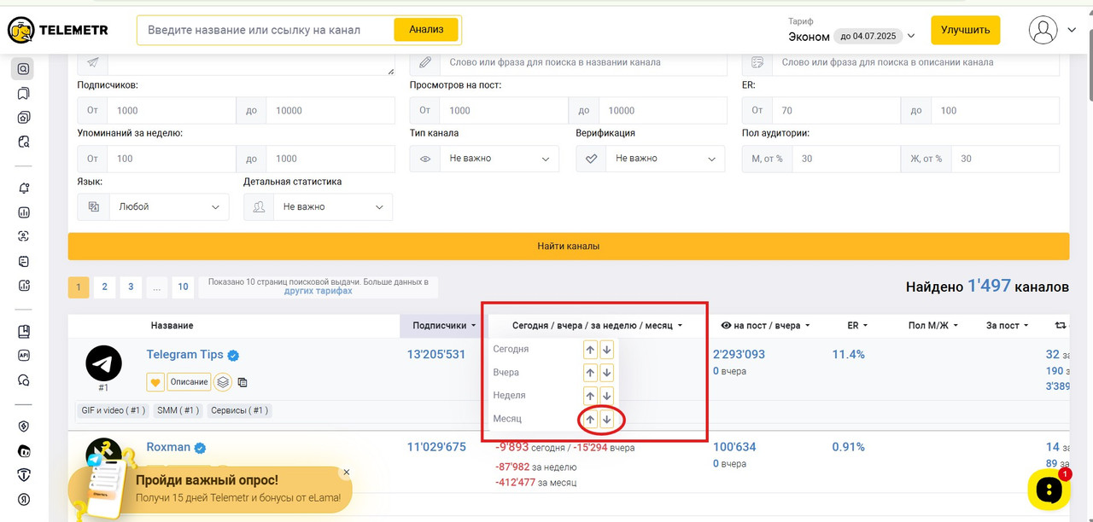
Task: Sort by Сегодня ascending arrow
Action: coord(590,349)
